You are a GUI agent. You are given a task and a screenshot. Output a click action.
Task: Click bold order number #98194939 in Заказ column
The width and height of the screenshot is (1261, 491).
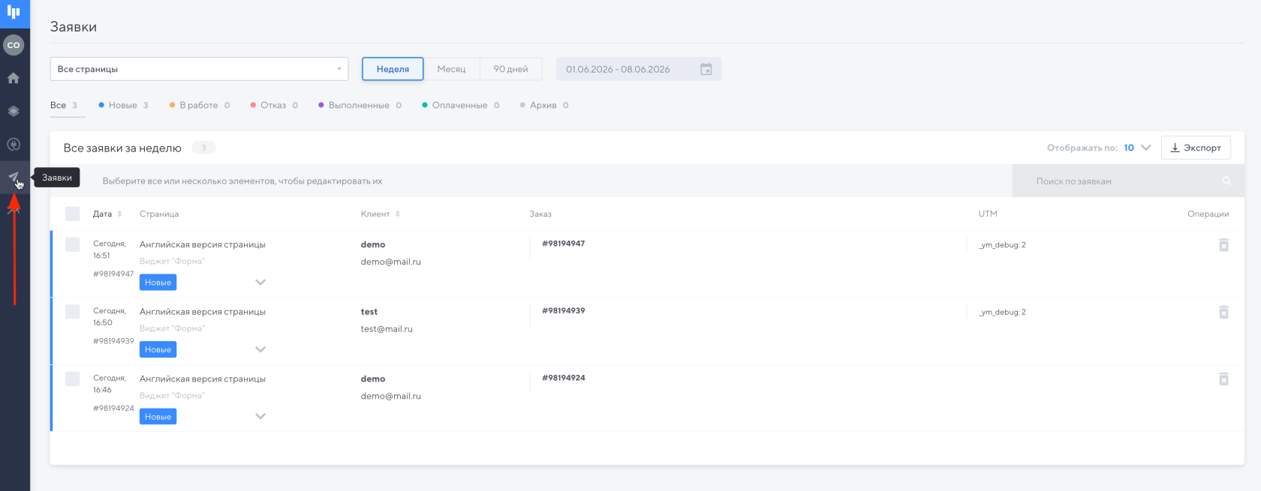(563, 310)
